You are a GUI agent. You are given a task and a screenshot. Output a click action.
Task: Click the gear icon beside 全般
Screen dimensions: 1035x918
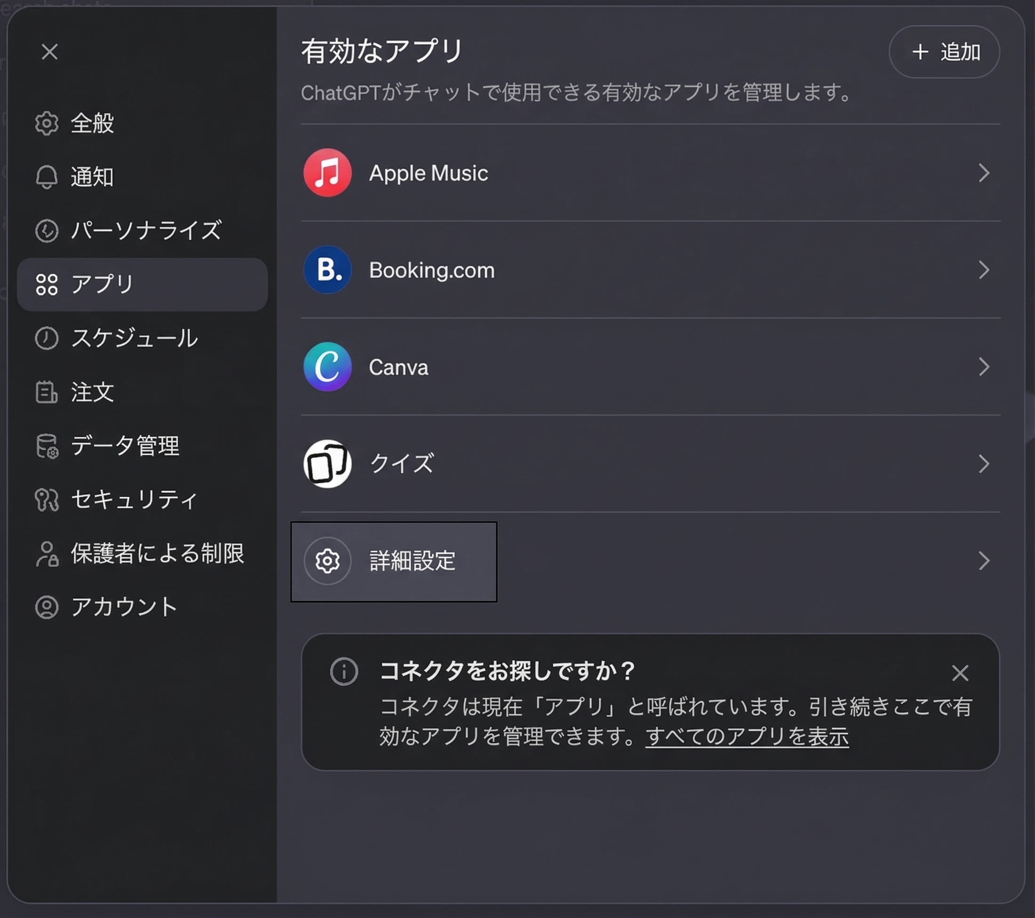(47, 123)
